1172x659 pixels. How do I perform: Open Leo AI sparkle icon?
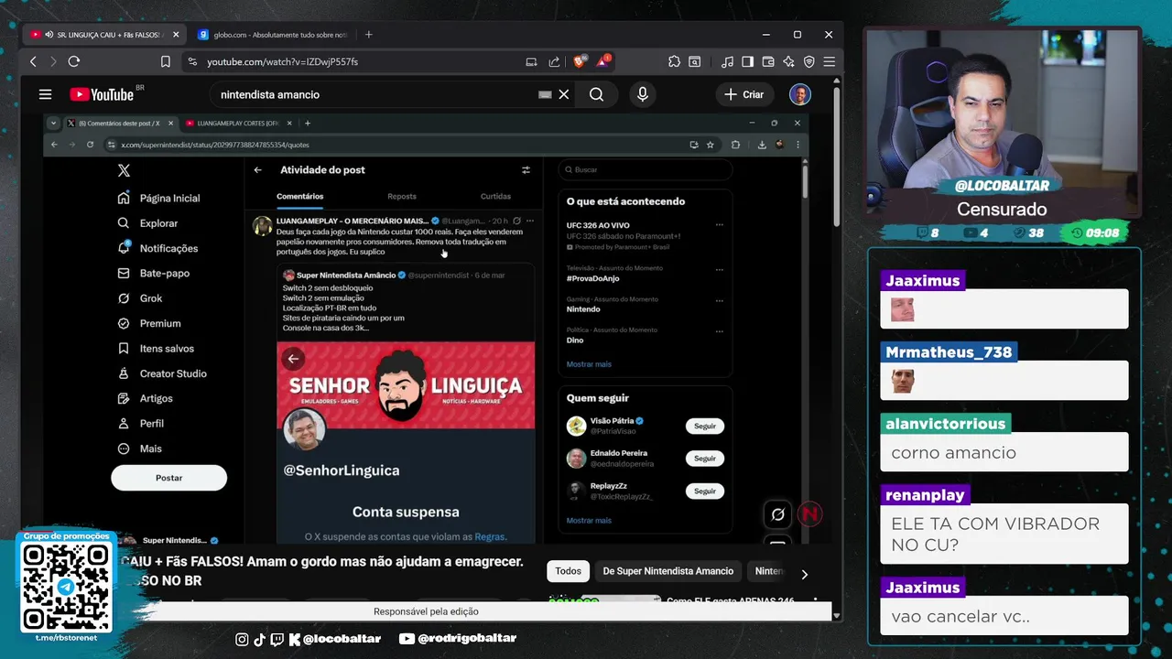coord(788,61)
